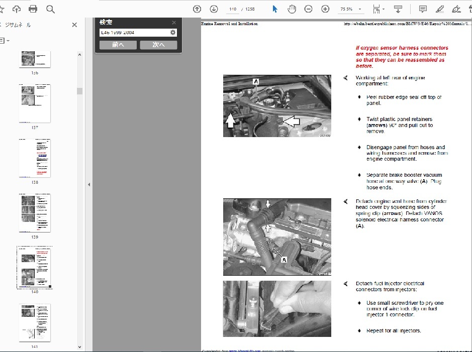Open the thumbnail panel options dropdown
472x352 pixels.
5,41
